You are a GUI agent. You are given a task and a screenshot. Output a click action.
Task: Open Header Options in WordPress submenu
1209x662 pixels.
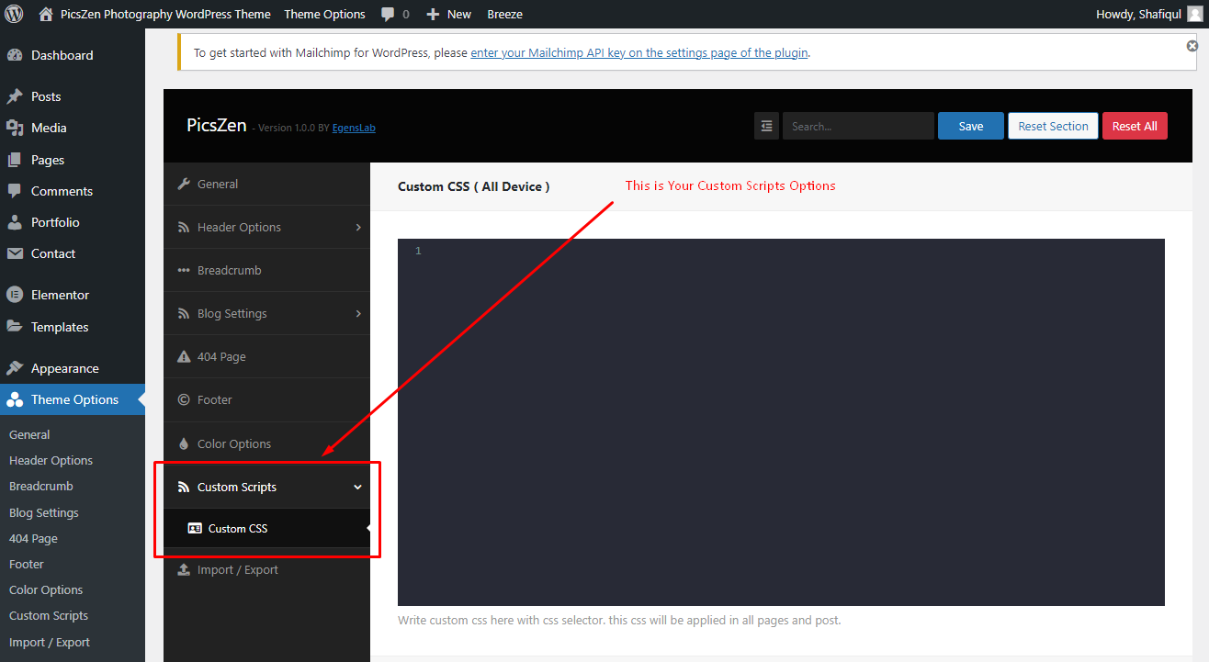(x=51, y=460)
